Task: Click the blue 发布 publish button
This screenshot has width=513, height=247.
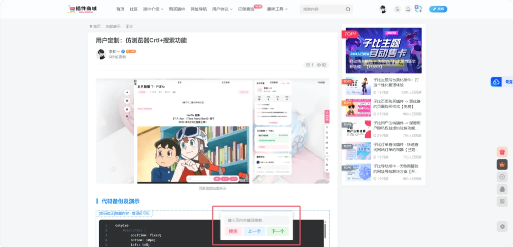Action: 438,9
